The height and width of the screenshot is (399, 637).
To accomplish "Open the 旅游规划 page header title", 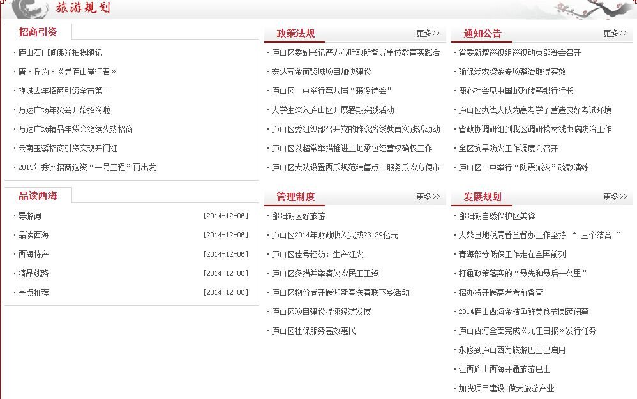I will tap(83, 8).
